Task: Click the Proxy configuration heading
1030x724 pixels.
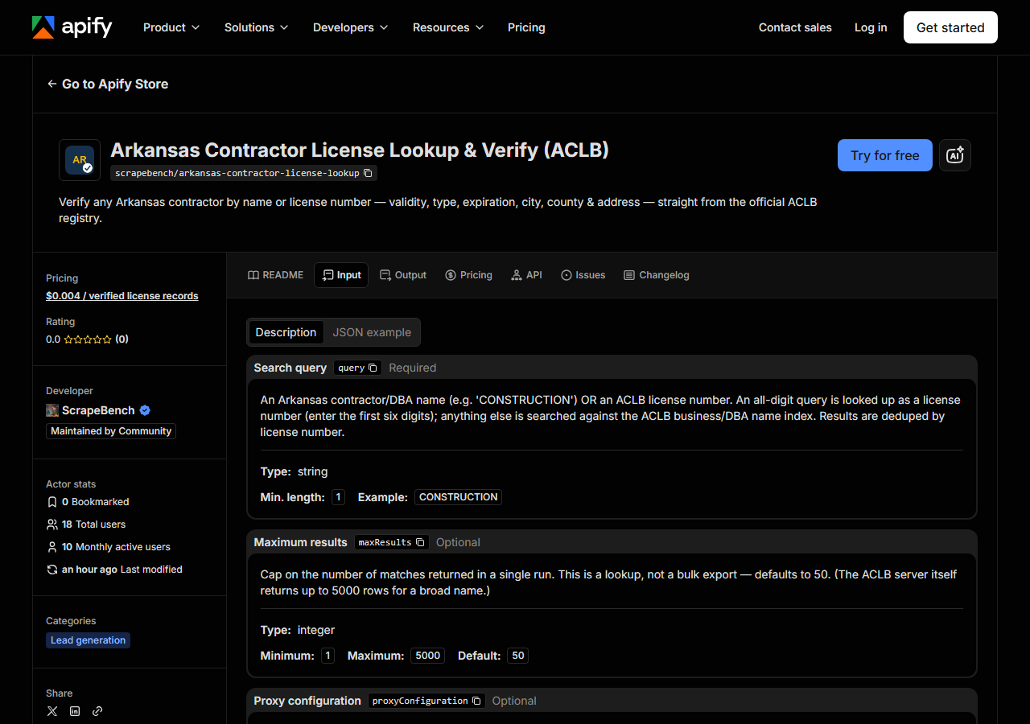Action: tap(307, 701)
